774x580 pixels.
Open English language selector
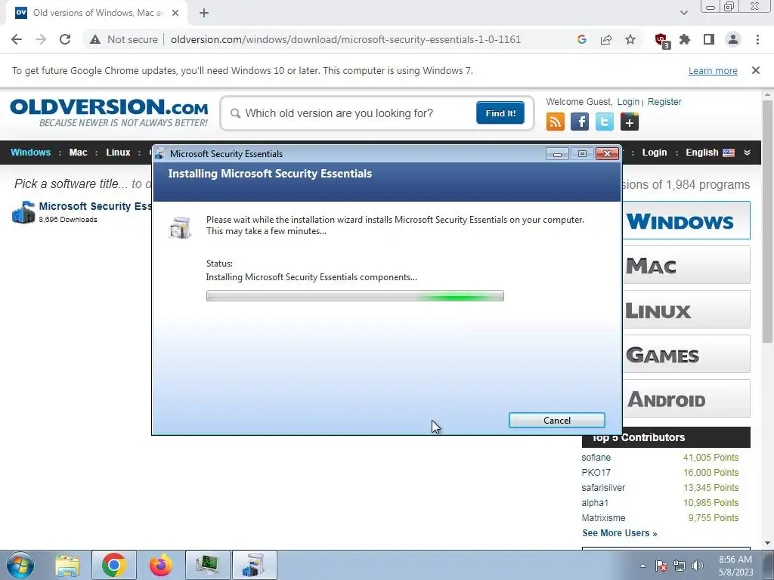tap(710, 153)
